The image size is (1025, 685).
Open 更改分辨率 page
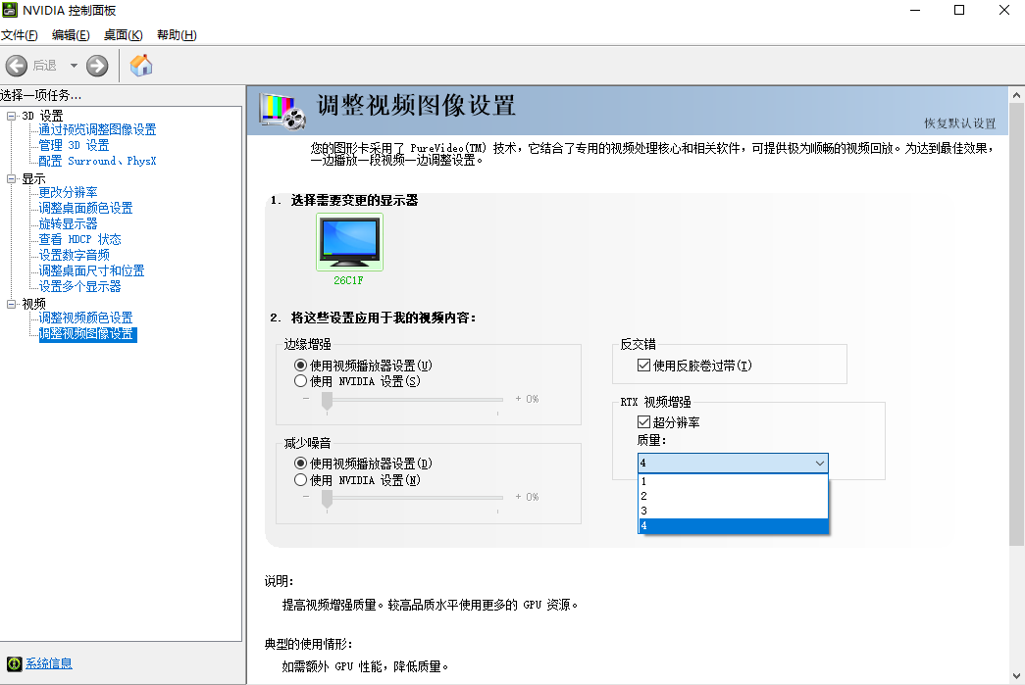click(68, 193)
